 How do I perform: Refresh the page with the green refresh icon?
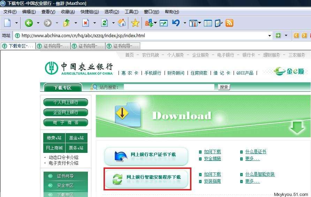pos(104,23)
